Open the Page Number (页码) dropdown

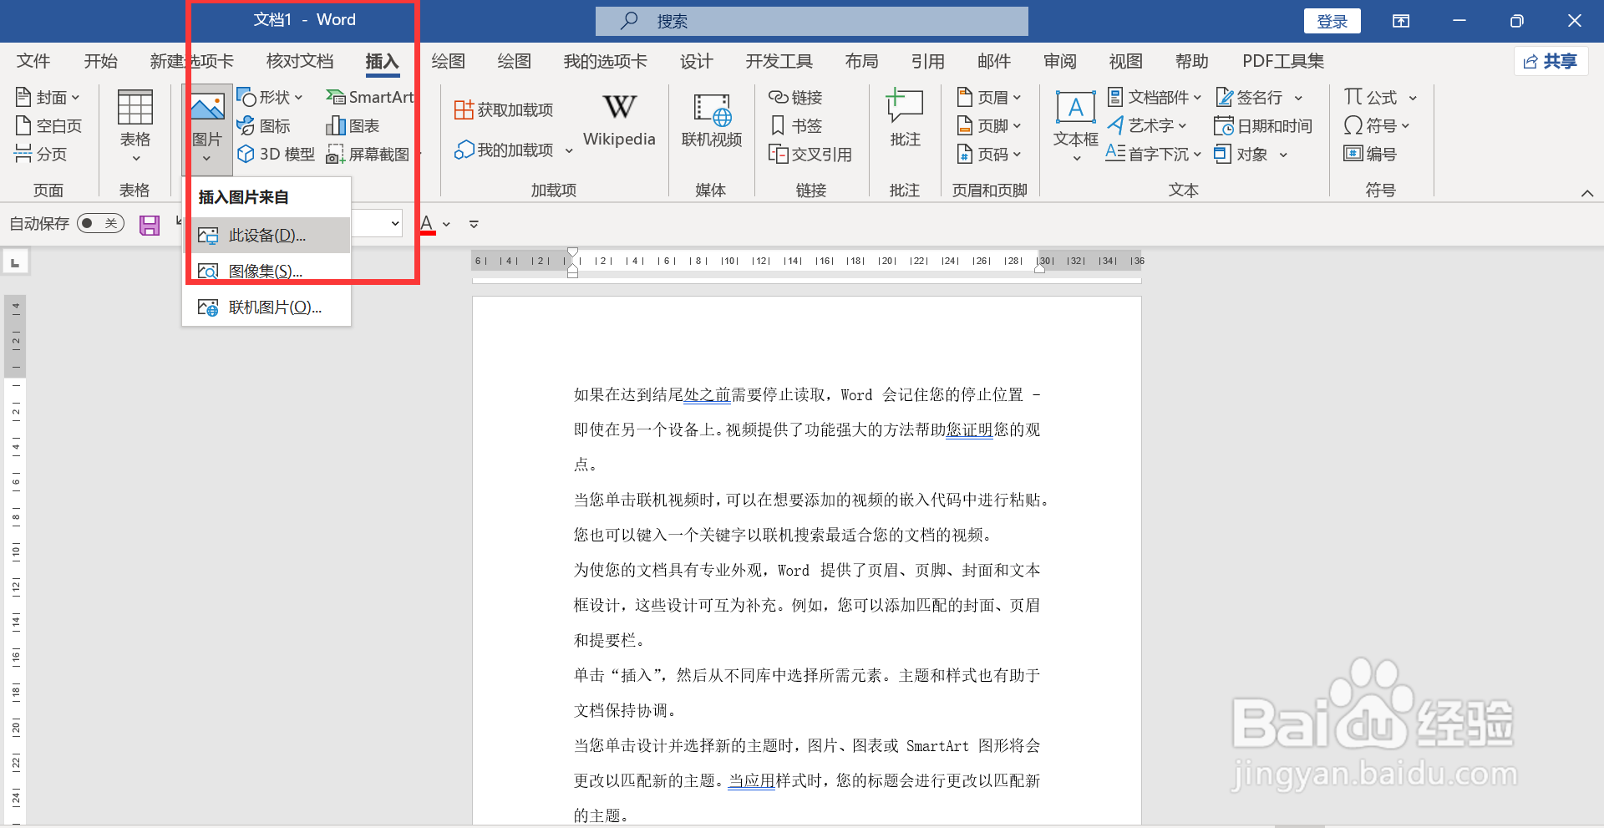click(989, 155)
